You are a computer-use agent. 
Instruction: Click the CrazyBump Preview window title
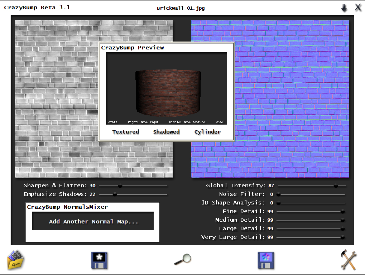pyautogui.click(x=133, y=48)
